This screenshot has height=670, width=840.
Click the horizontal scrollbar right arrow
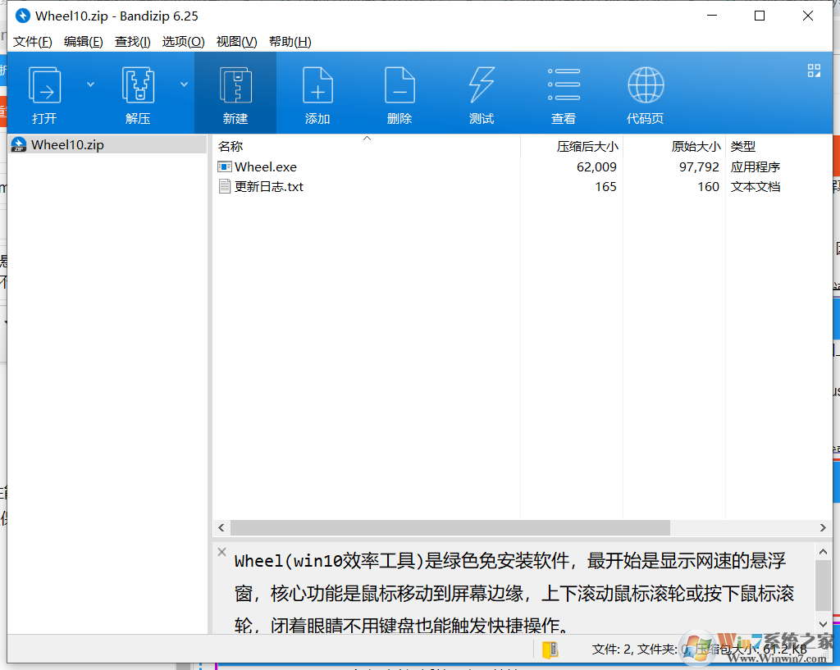pyautogui.click(x=823, y=527)
